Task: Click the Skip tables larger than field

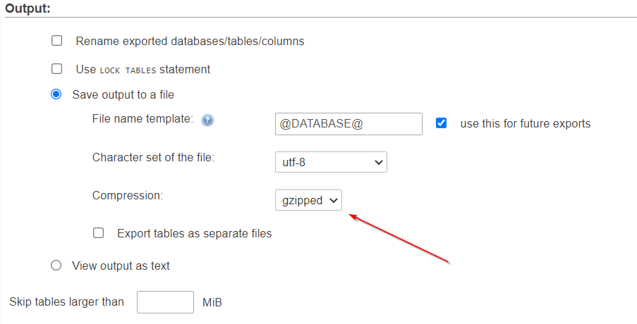Action: [165, 302]
